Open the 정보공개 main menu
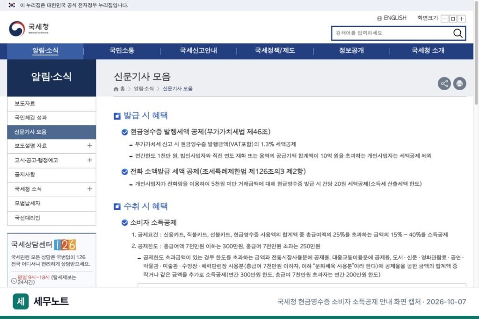Screen dimensions: 479x319 click(351, 50)
